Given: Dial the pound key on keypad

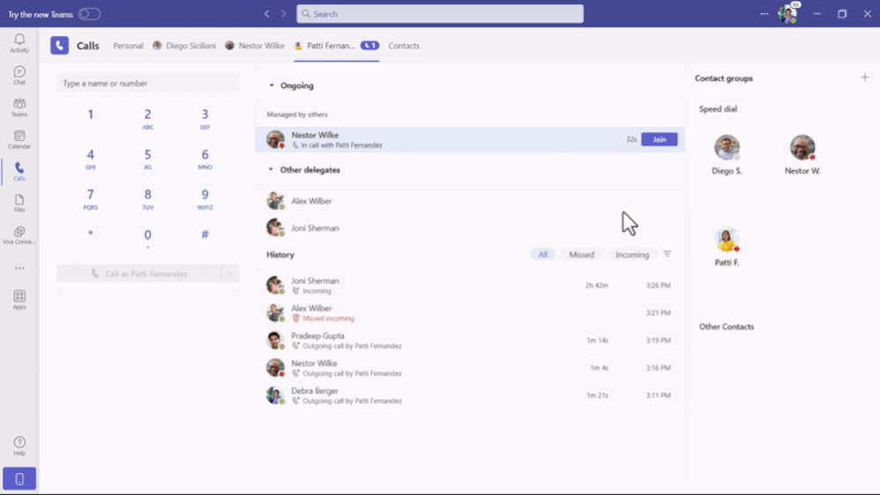Looking at the screenshot, I should [205, 234].
